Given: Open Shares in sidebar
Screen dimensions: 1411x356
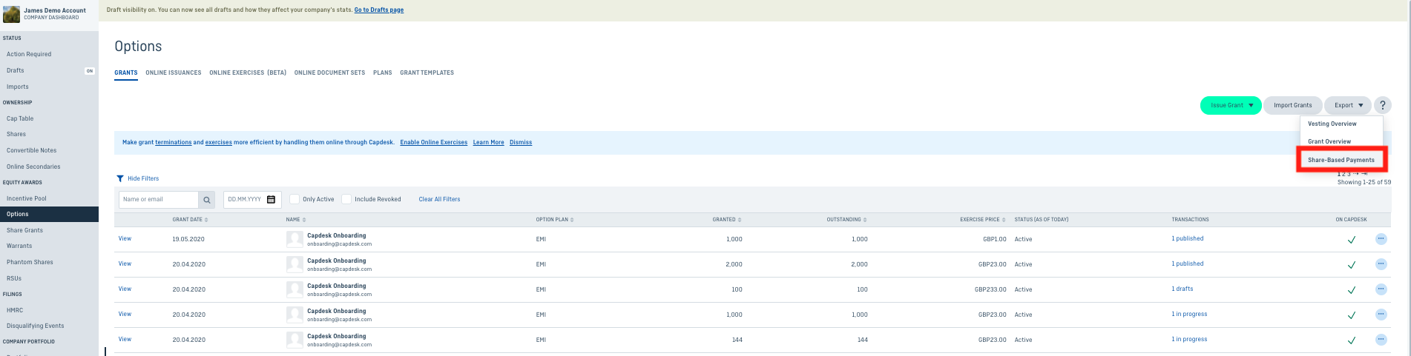Looking at the screenshot, I should click(16, 135).
